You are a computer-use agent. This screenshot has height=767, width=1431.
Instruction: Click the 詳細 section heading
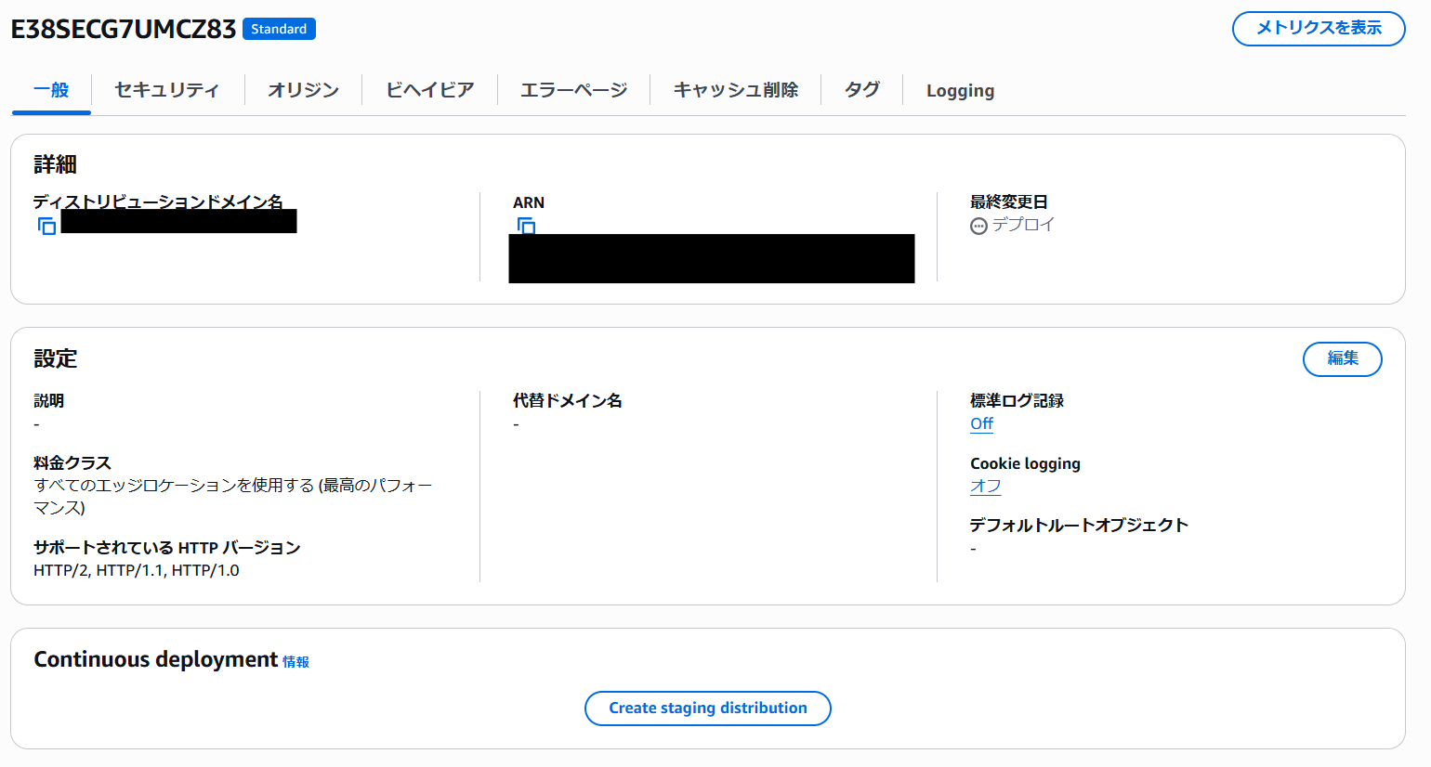tap(55, 164)
